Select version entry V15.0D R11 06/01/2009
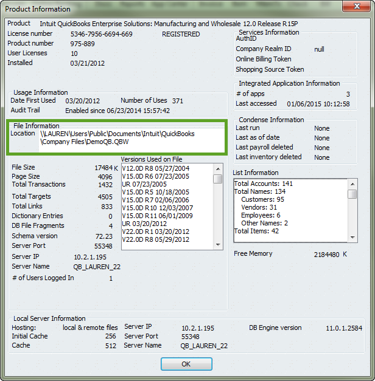The height and width of the screenshot is (381, 375). [157, 216]
